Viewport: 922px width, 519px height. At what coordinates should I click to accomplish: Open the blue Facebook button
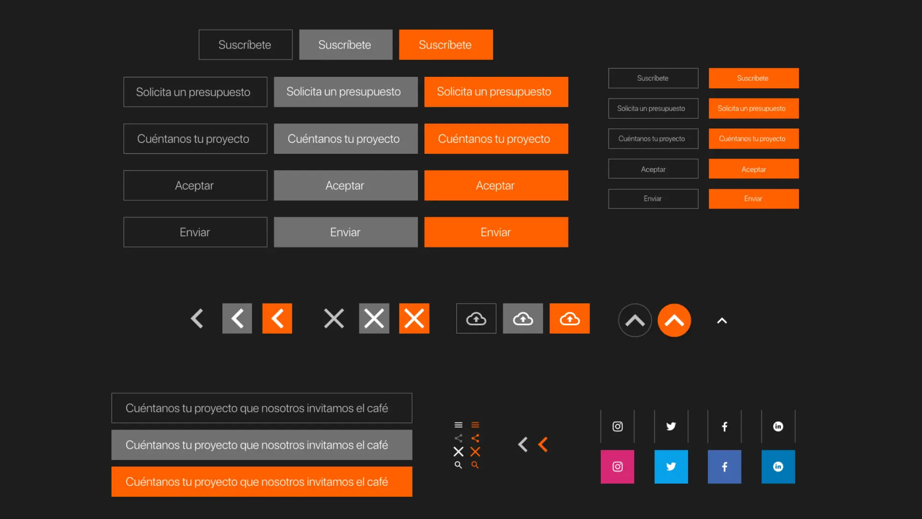point(725,467)
